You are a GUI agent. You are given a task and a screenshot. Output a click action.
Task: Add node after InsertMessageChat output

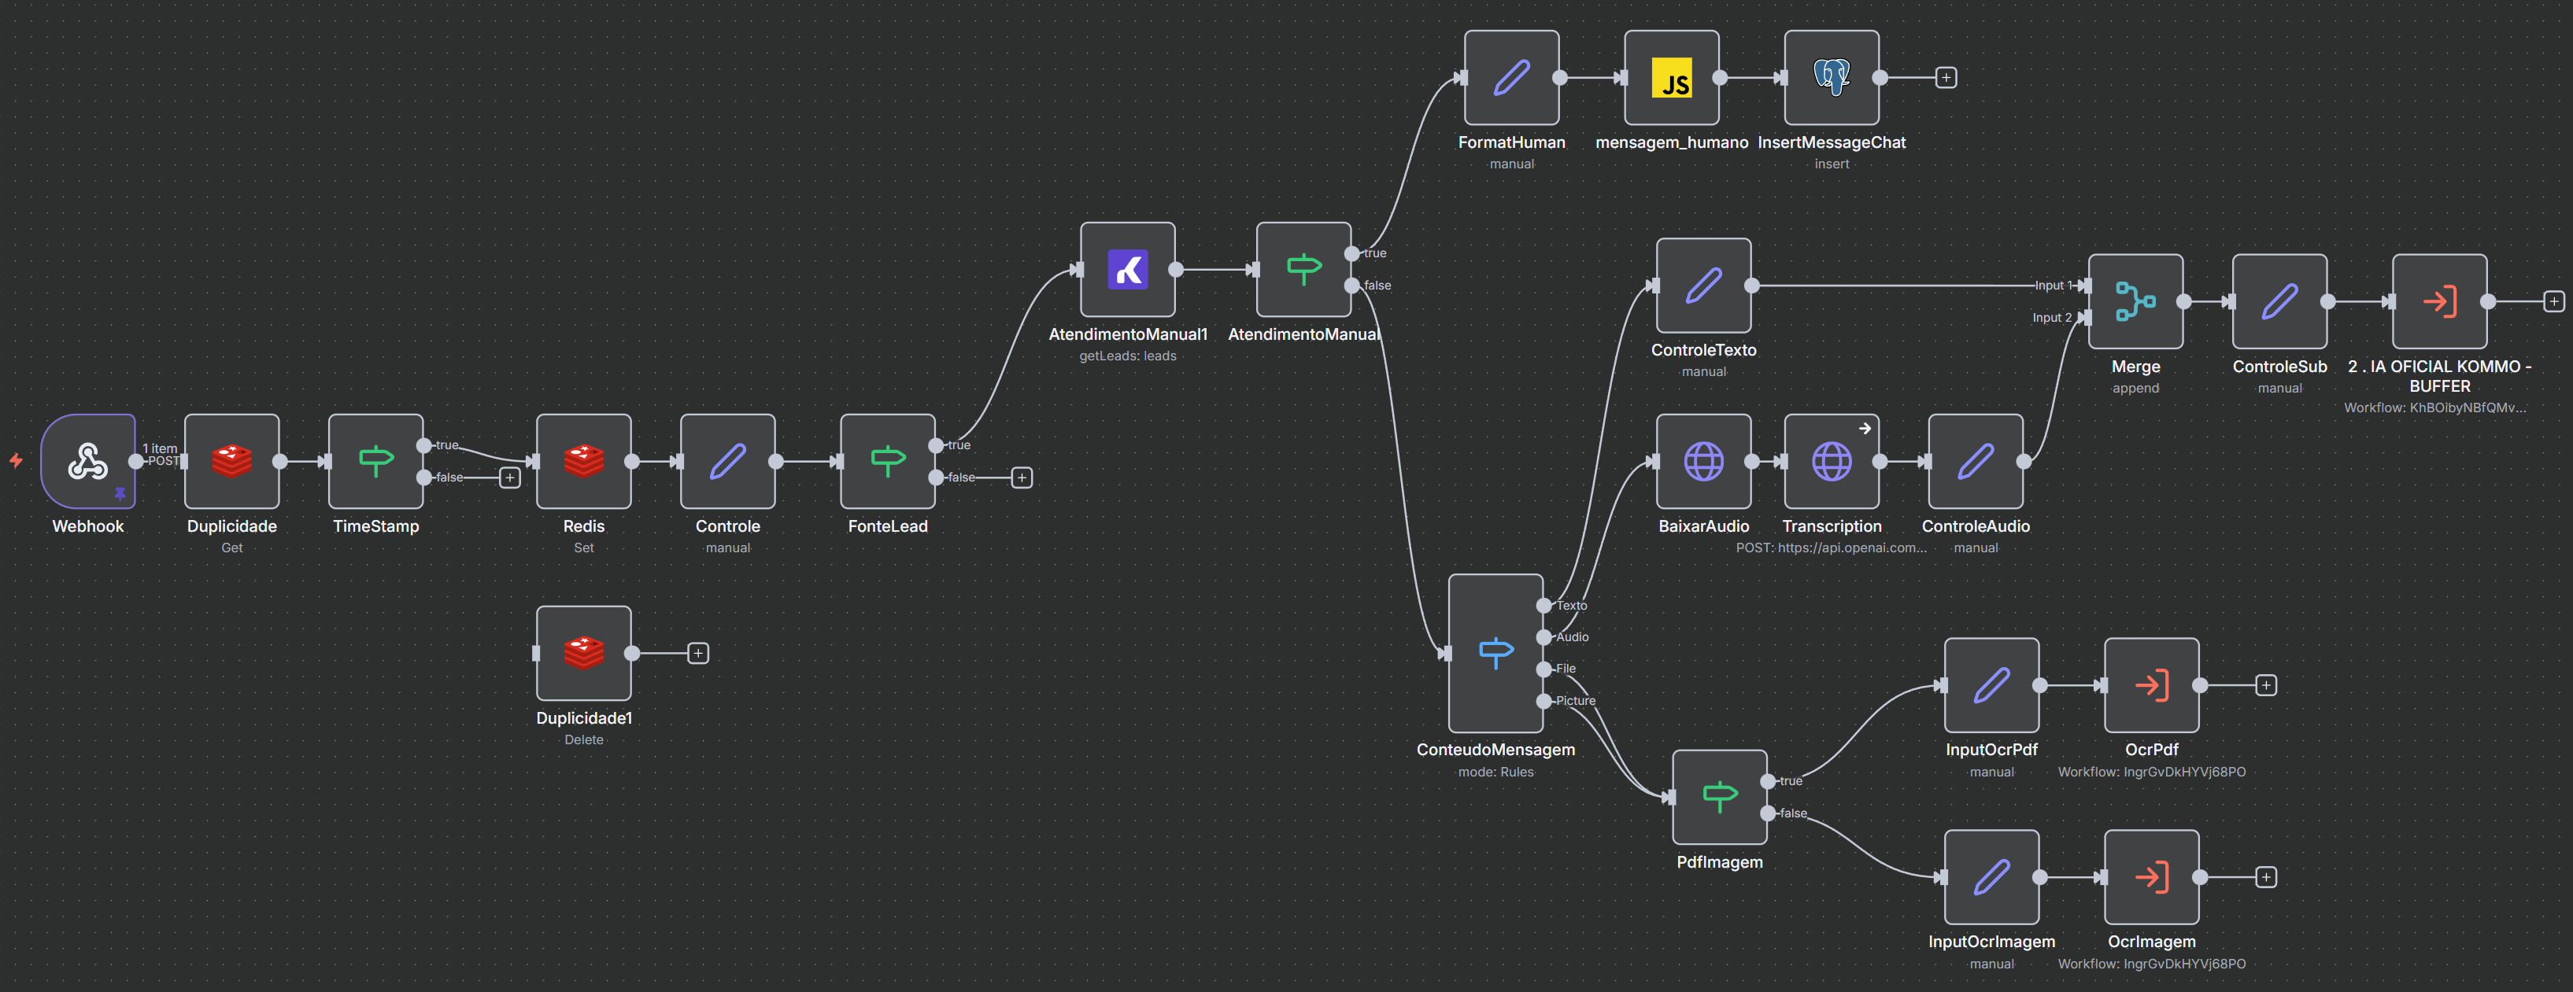[x=1946, y=78]
